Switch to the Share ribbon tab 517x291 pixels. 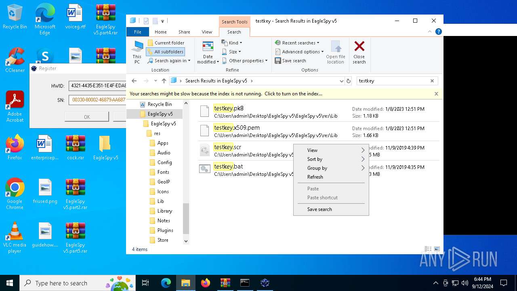[184, 32]
